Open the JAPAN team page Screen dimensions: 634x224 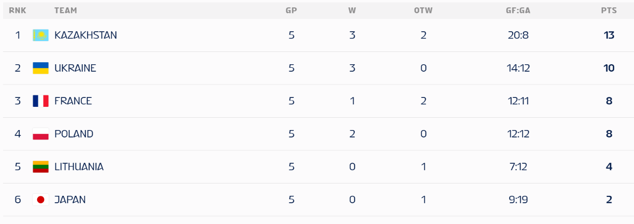pos(70,200)
